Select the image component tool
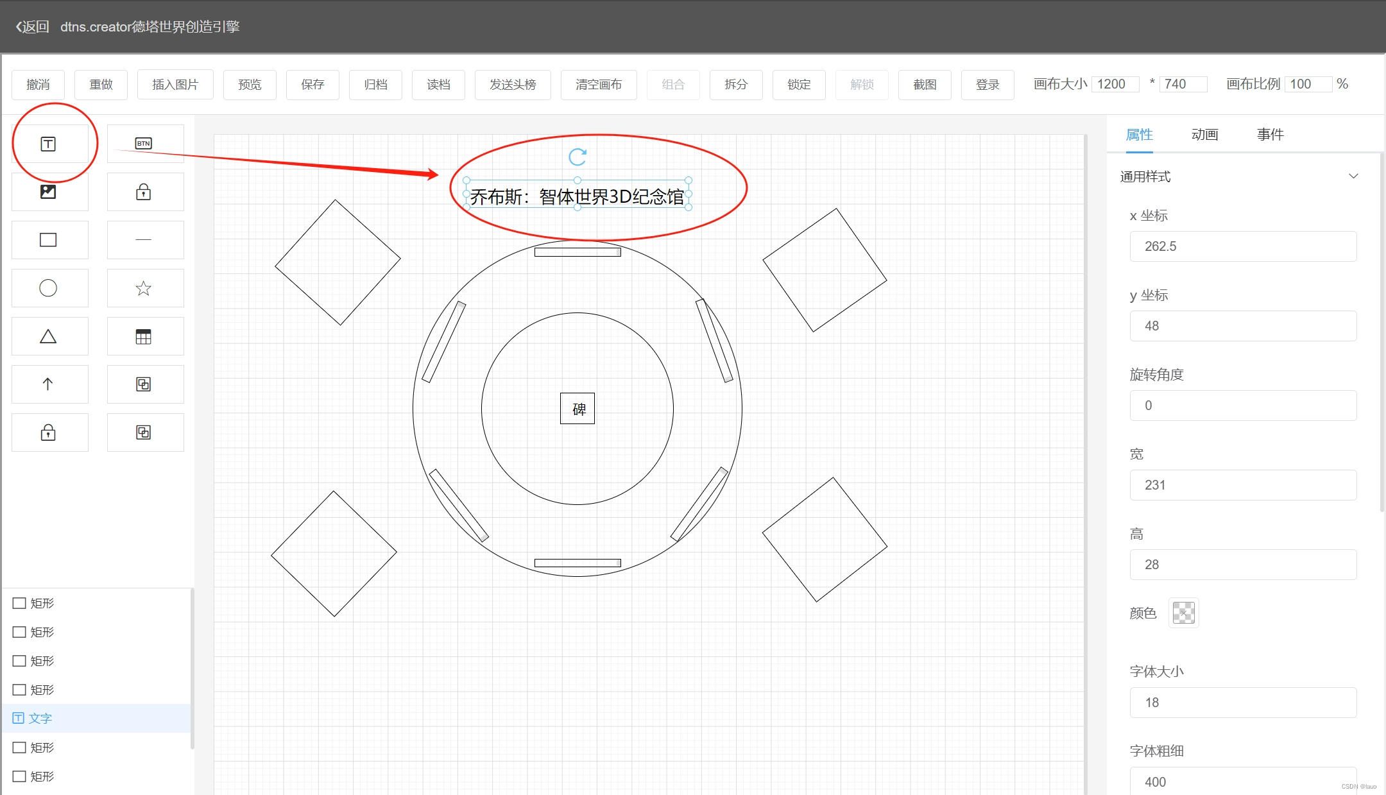The height and width of the screenshot is (795, 1386). (49, 192)
